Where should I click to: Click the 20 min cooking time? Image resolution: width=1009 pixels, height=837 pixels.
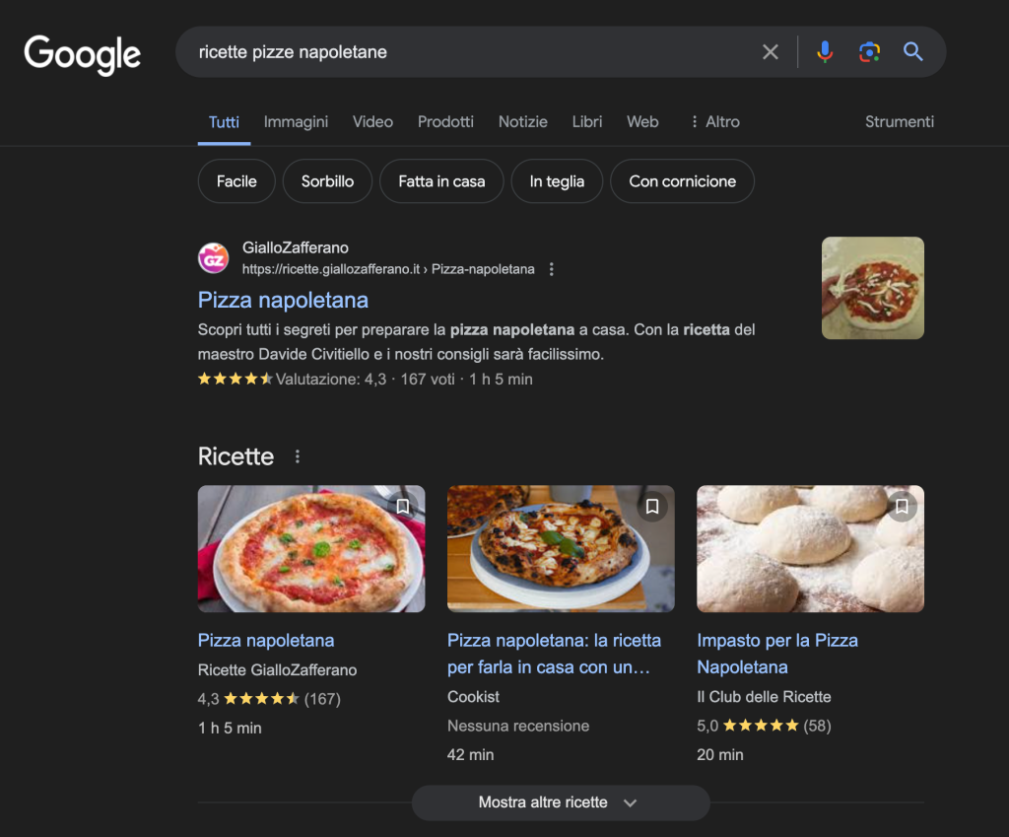pyautogui.click(x=720, y=754)
